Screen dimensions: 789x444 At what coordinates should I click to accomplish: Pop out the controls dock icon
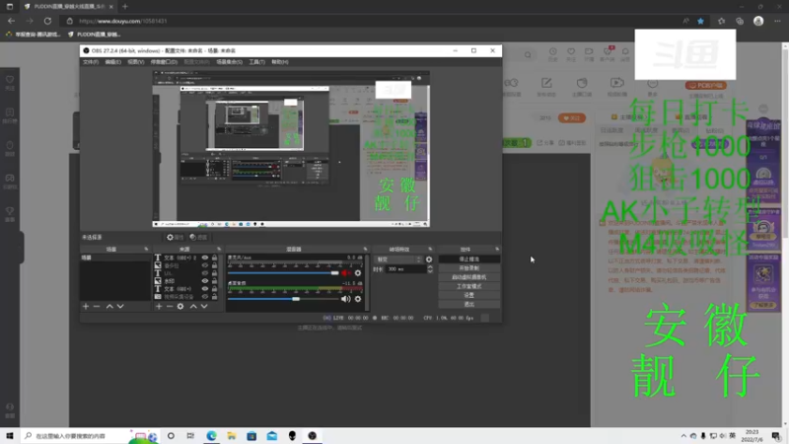click(x=497, y=250)
